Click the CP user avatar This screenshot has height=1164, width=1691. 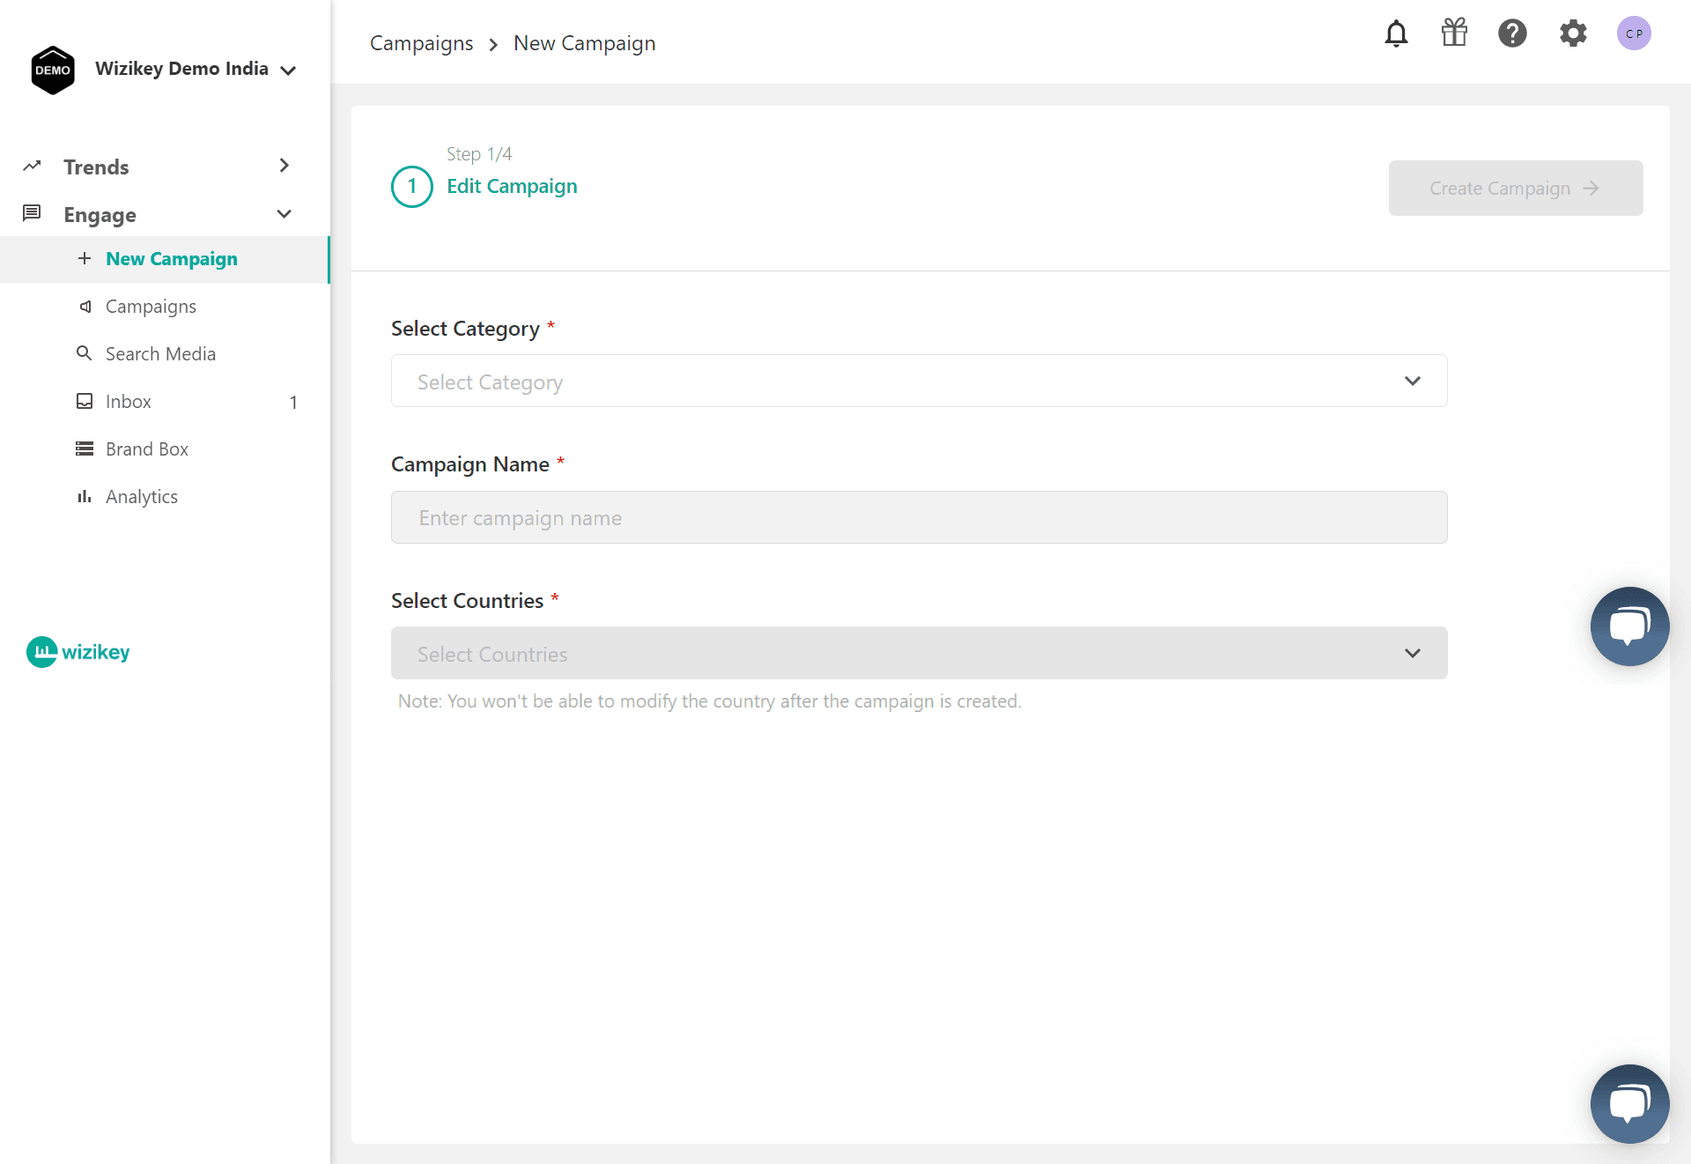[1634, 33]
